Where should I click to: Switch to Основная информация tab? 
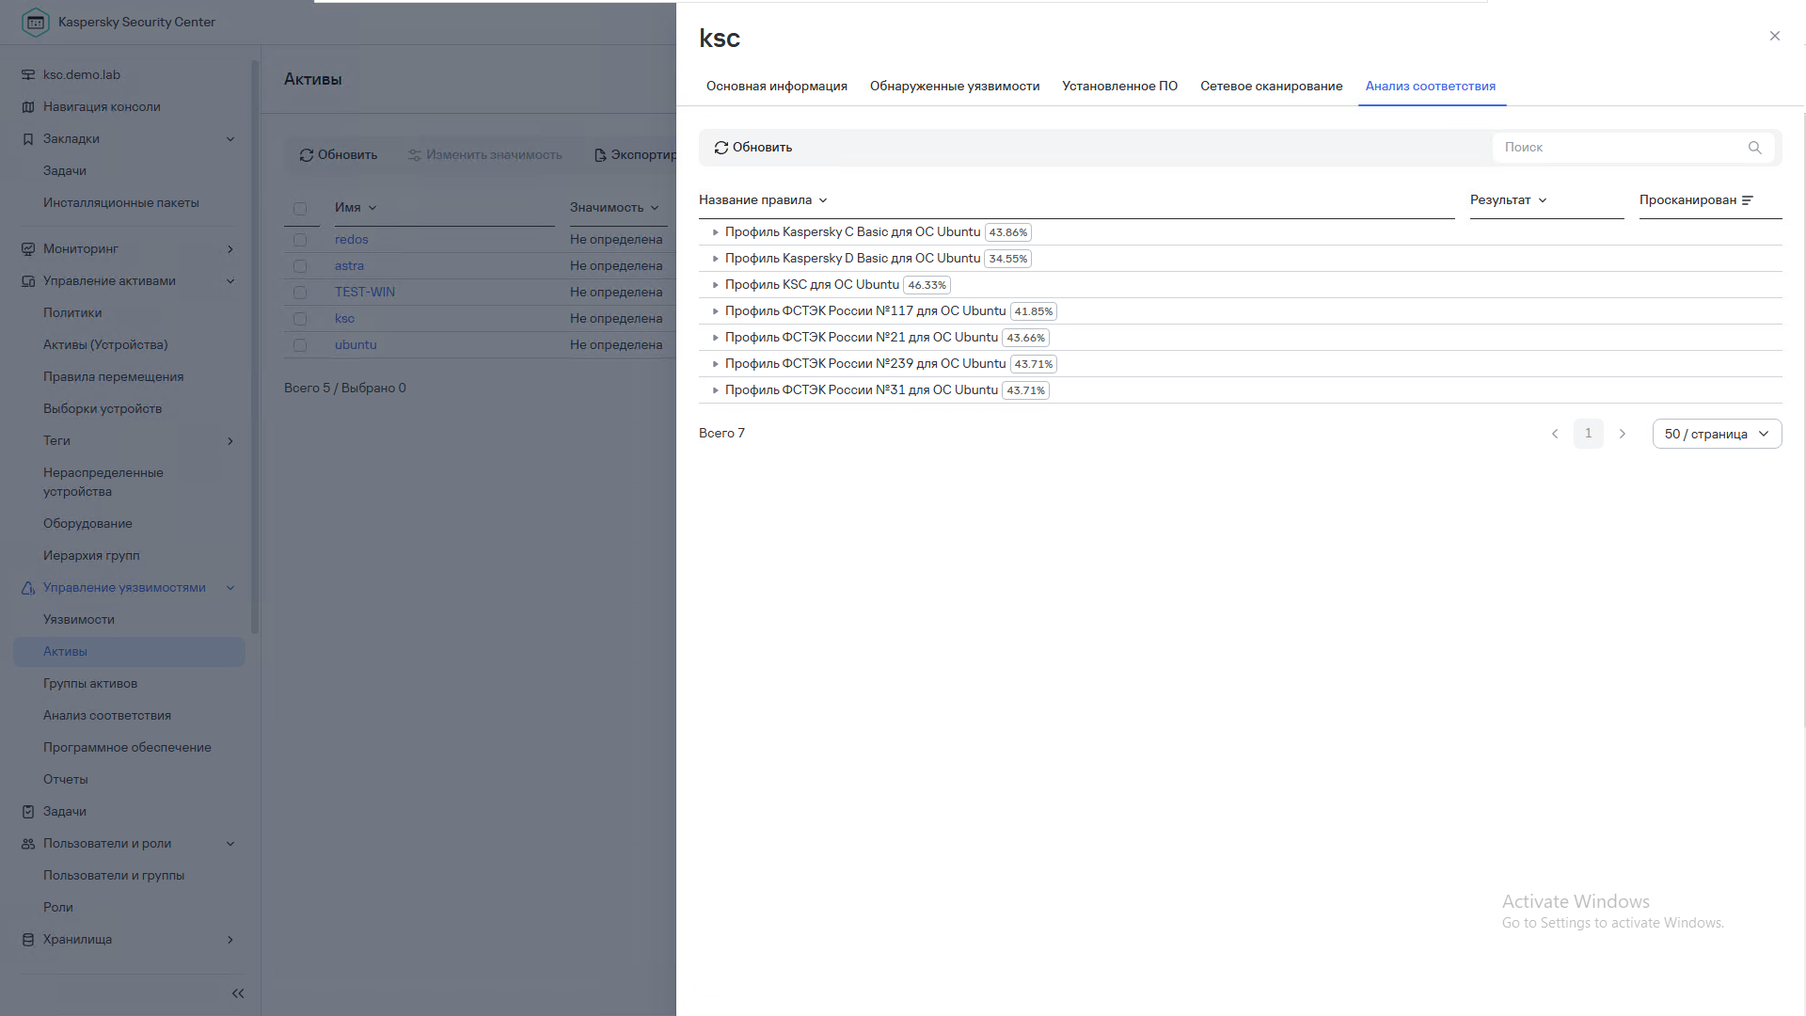tap(776, 87)
